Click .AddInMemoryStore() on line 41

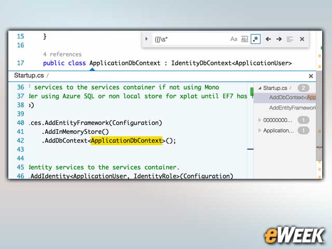(x=75, y=132)
